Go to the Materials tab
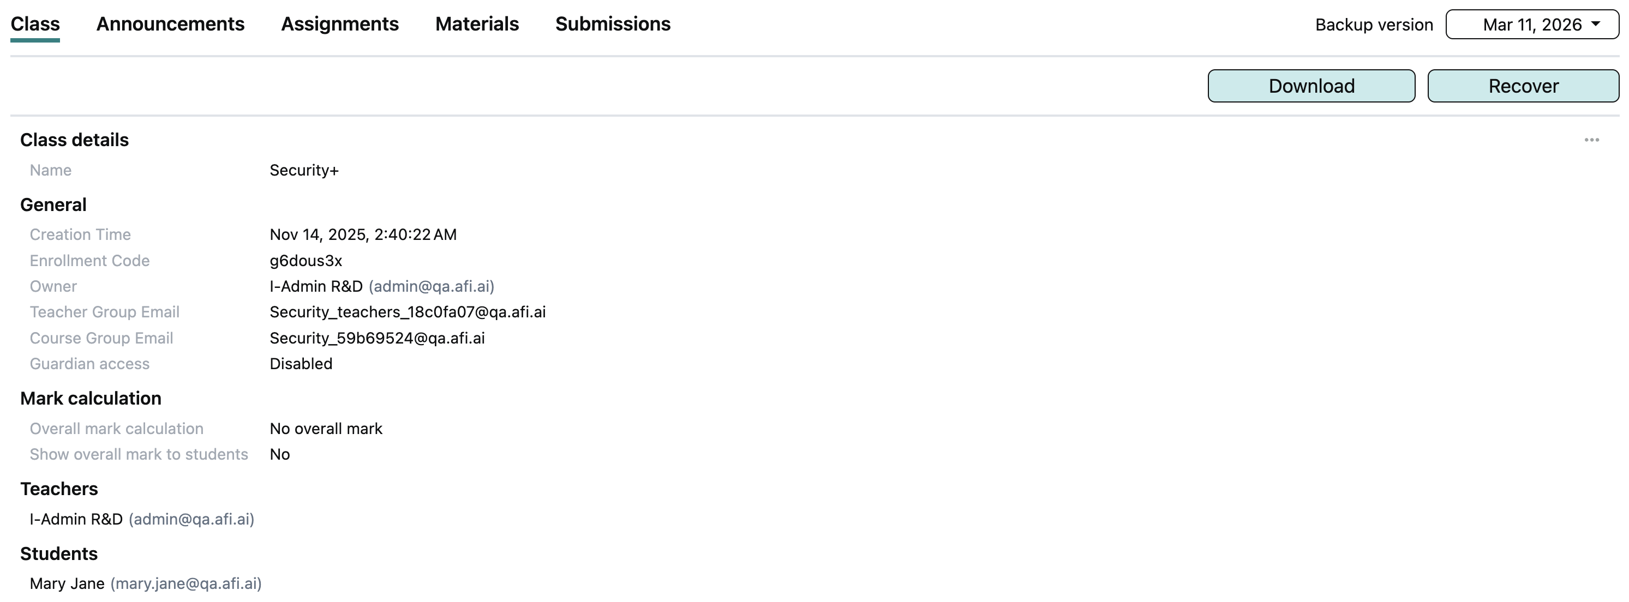Viewport: 1629px width, 602px height. point(477,24)
